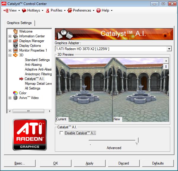The image size is (178, 171).
Task: Maximize the Catalyst Control Center window
Action: click(x=163, y=4)
